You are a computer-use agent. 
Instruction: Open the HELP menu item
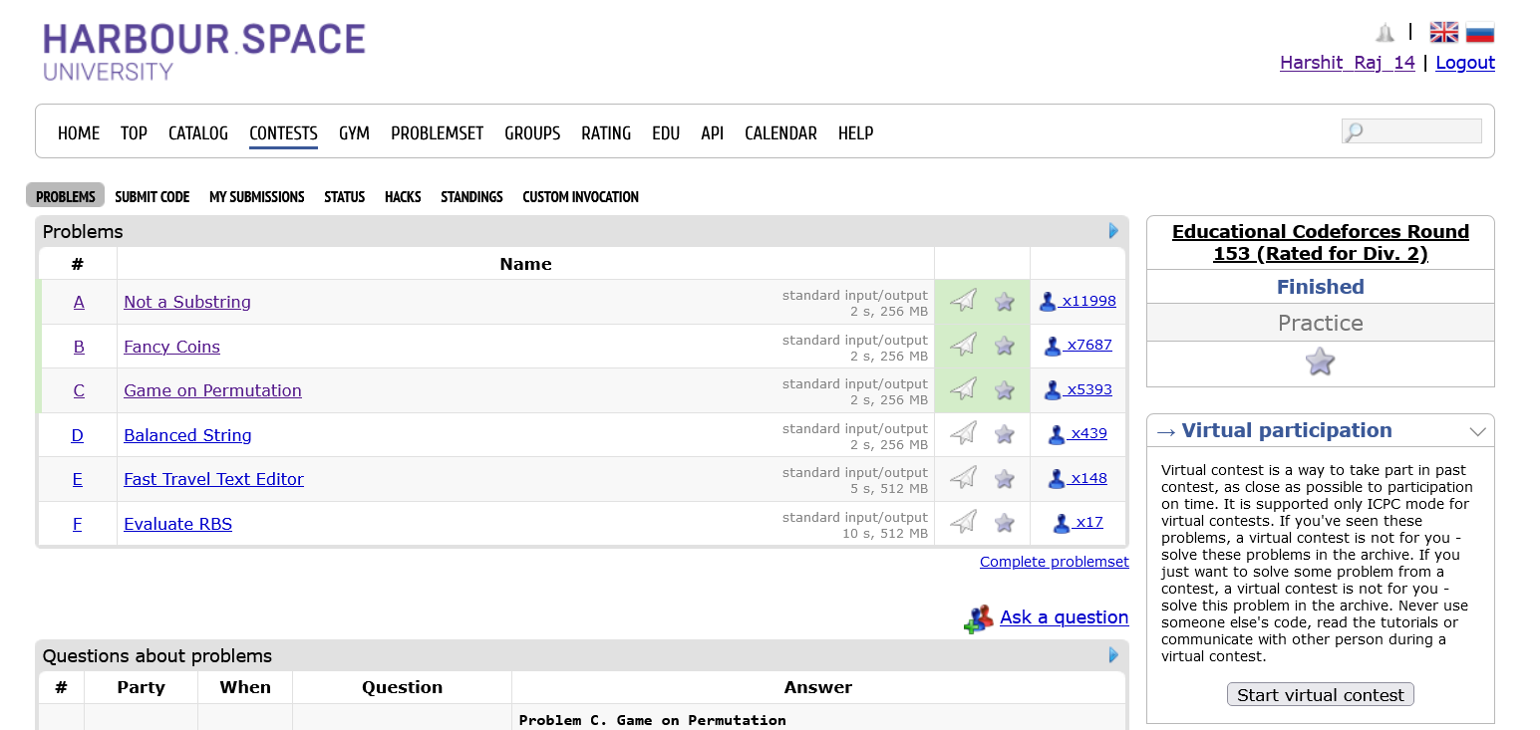tap(855, 133)
